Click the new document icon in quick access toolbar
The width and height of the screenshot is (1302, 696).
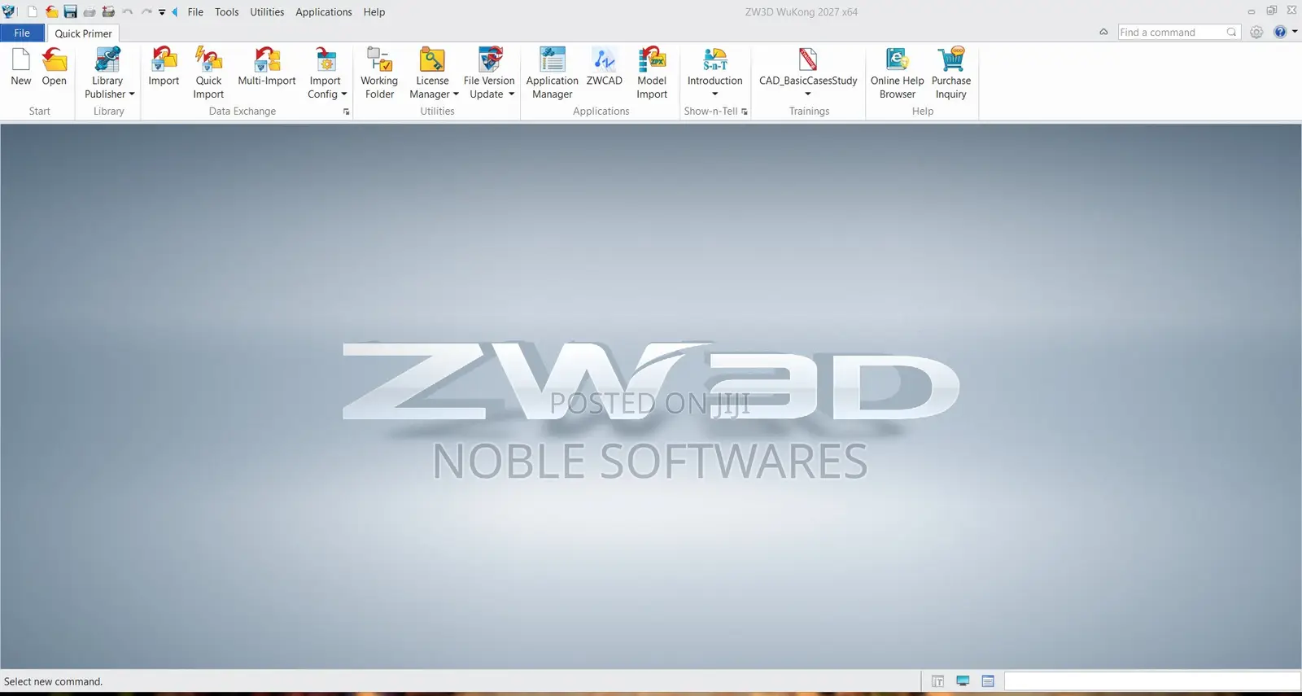(x=33, y=11)
